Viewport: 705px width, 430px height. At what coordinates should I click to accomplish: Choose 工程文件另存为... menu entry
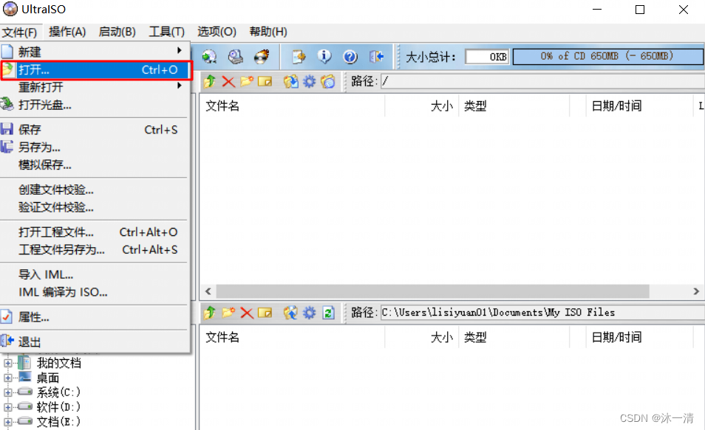coord(95,249)
